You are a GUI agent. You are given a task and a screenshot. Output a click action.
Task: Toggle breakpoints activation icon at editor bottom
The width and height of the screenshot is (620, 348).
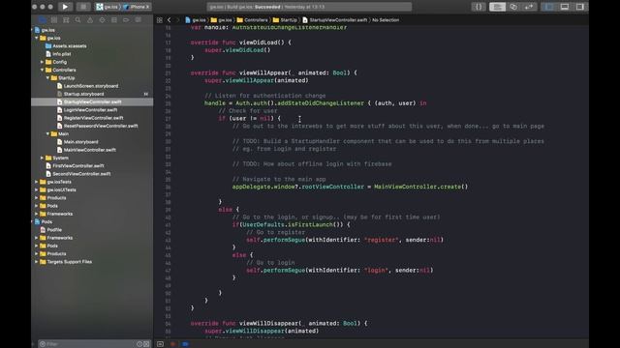pyautogui.click(x=185, y=344)
